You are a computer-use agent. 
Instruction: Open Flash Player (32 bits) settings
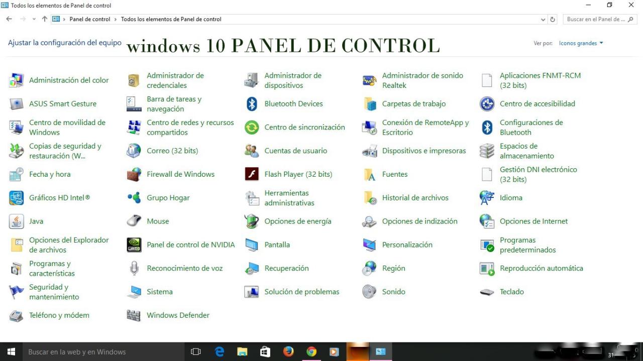point(298,174)
